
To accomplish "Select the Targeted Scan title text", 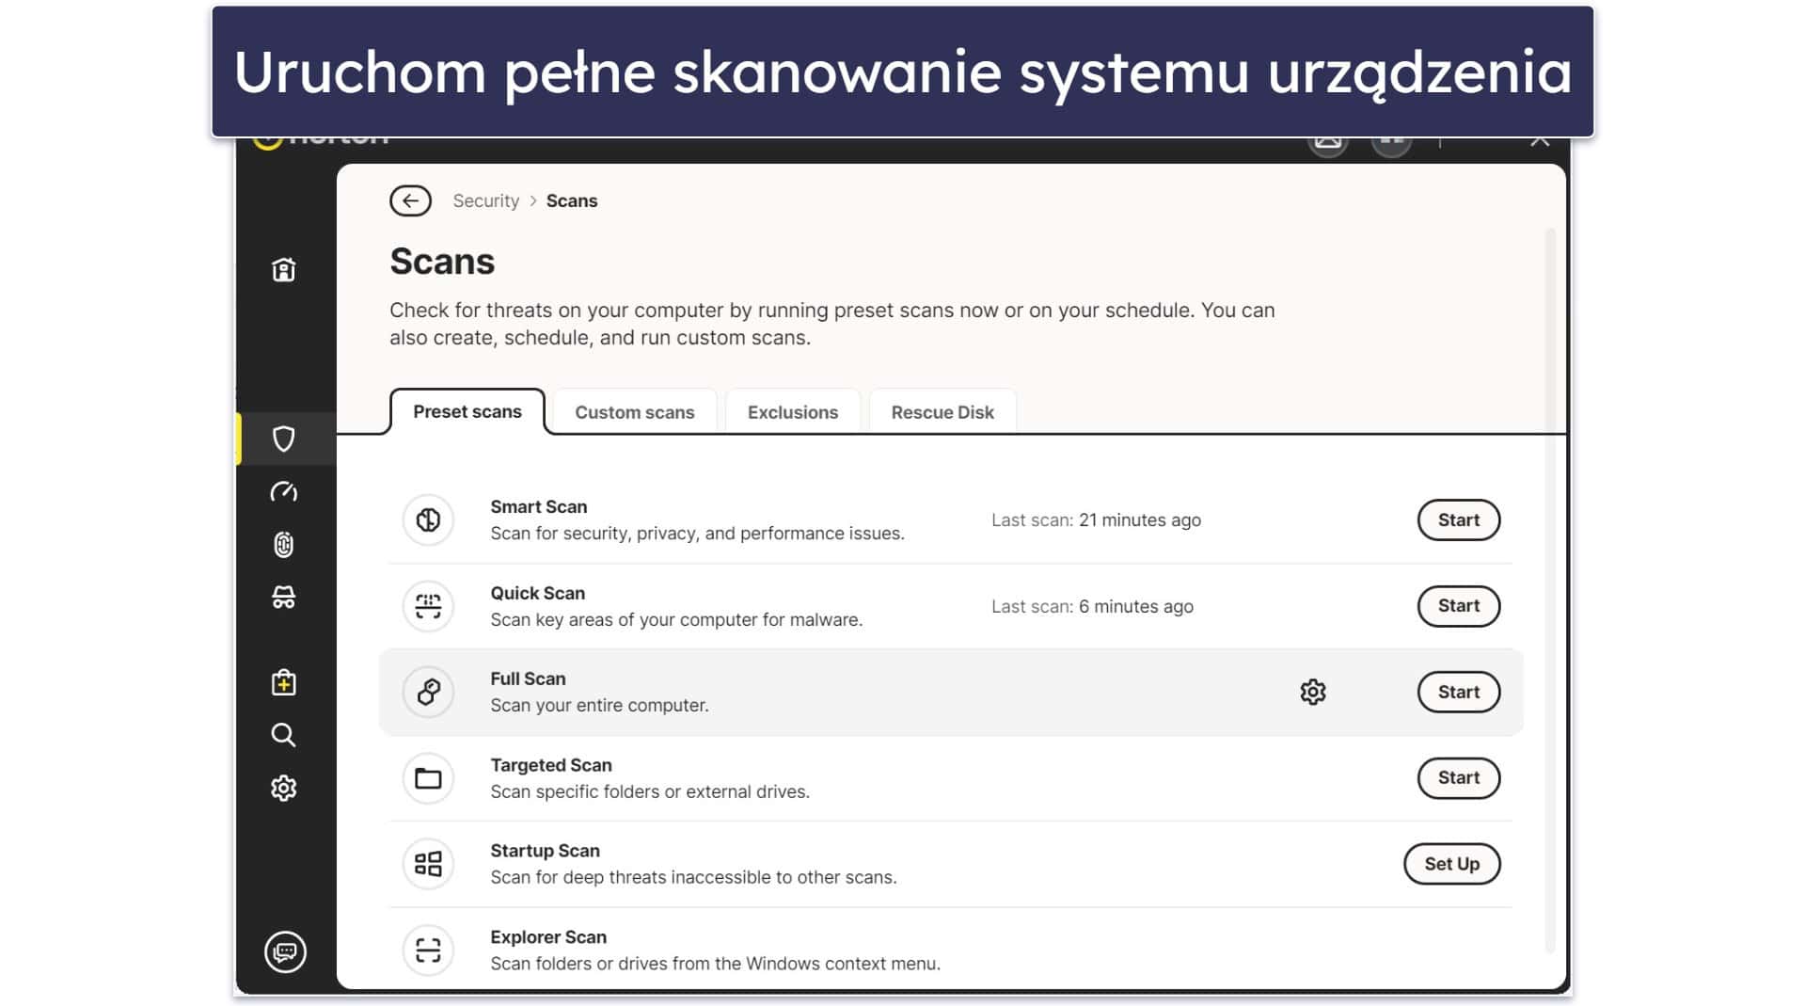I will click(551, 765).
